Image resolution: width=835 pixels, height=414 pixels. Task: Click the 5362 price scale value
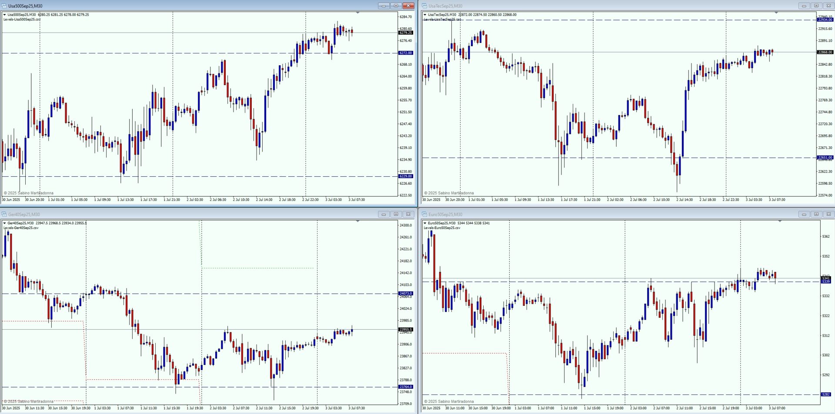(x=826, y=237)
